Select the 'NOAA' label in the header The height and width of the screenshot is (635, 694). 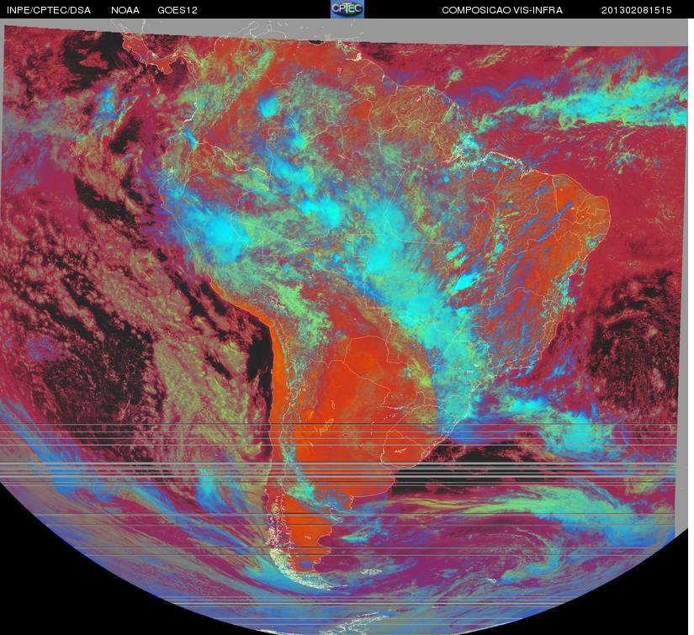click(125, 10)
